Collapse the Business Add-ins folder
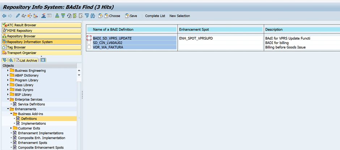The width and height of the screenshot is (340, 150). point(11,114)
